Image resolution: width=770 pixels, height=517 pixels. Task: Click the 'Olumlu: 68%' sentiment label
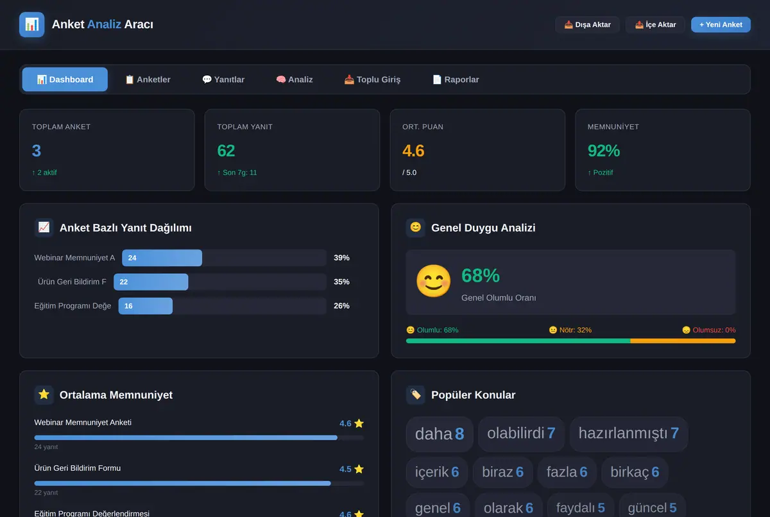coord(432,330)
